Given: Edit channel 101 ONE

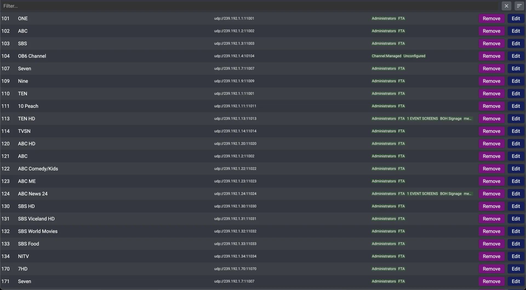Looking at the screenshot, I should [x=516, y=18].
